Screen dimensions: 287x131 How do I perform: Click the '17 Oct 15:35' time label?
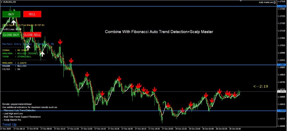[114, 129]
